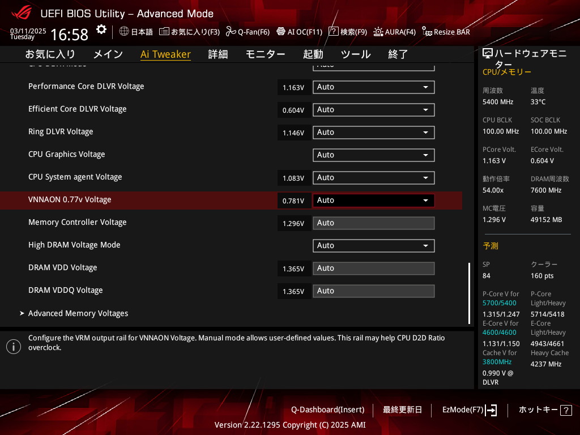This screenshot has width=580, height=435.
Task: Click 4600/4600 E-Core link text
Action: pos(500,332)
